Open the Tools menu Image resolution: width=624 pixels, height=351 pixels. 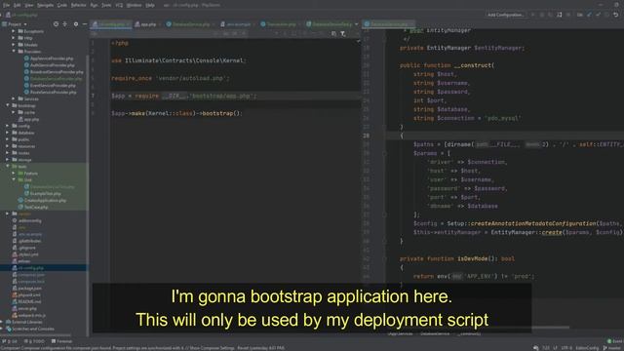pyautogui.click(x=106, y=5)
